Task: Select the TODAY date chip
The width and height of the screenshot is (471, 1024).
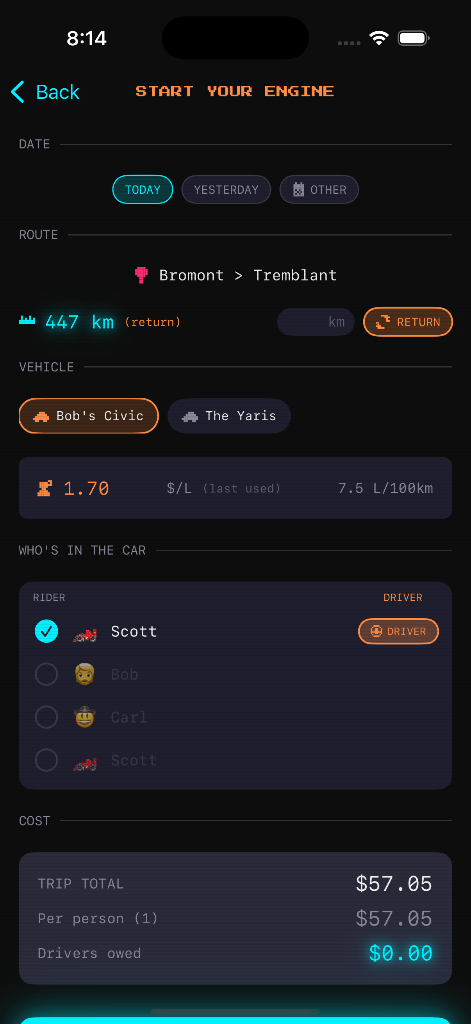Action: (142, 190)
